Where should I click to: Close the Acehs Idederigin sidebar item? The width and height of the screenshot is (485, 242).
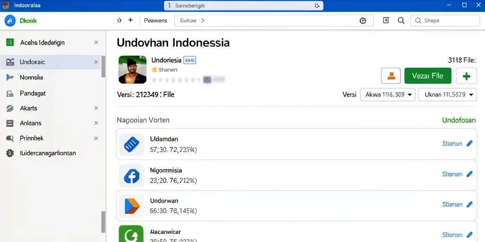(x=96, y=42)
